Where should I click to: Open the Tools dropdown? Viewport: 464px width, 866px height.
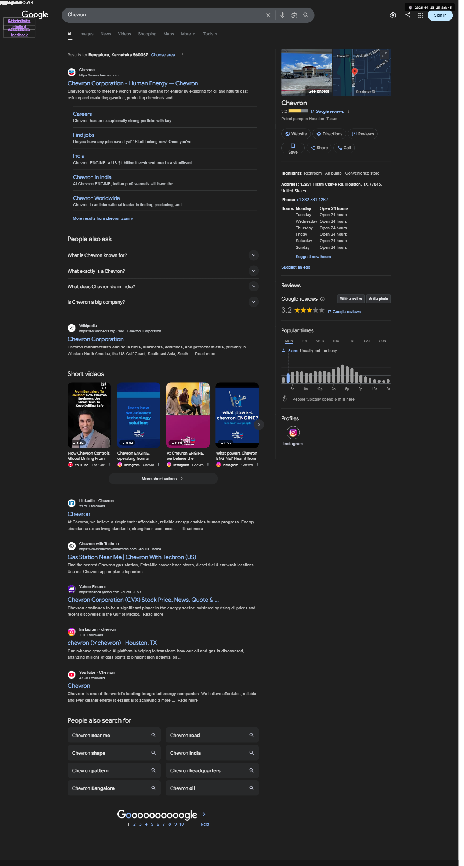pyautogui.click(x=210, y=34)
